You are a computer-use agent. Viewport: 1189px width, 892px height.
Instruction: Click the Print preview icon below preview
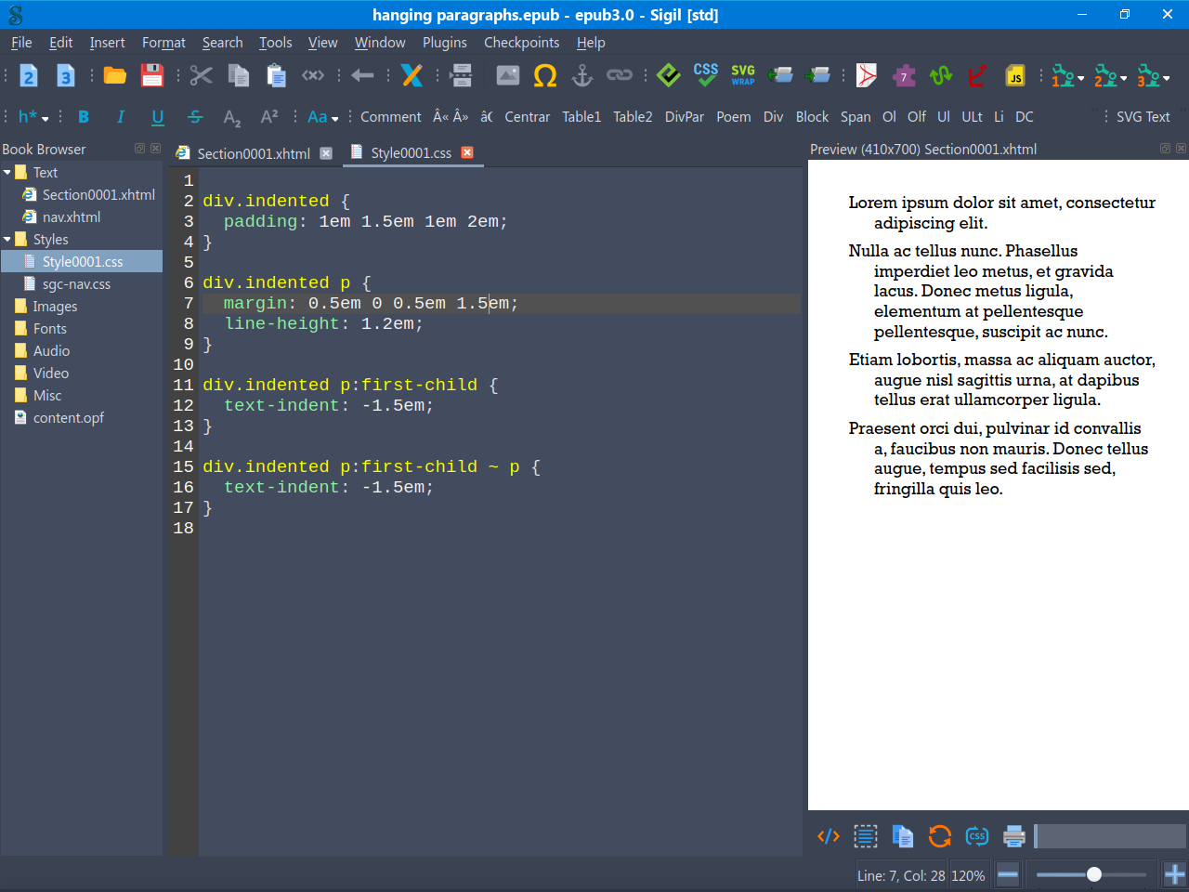coord(1013,836)
